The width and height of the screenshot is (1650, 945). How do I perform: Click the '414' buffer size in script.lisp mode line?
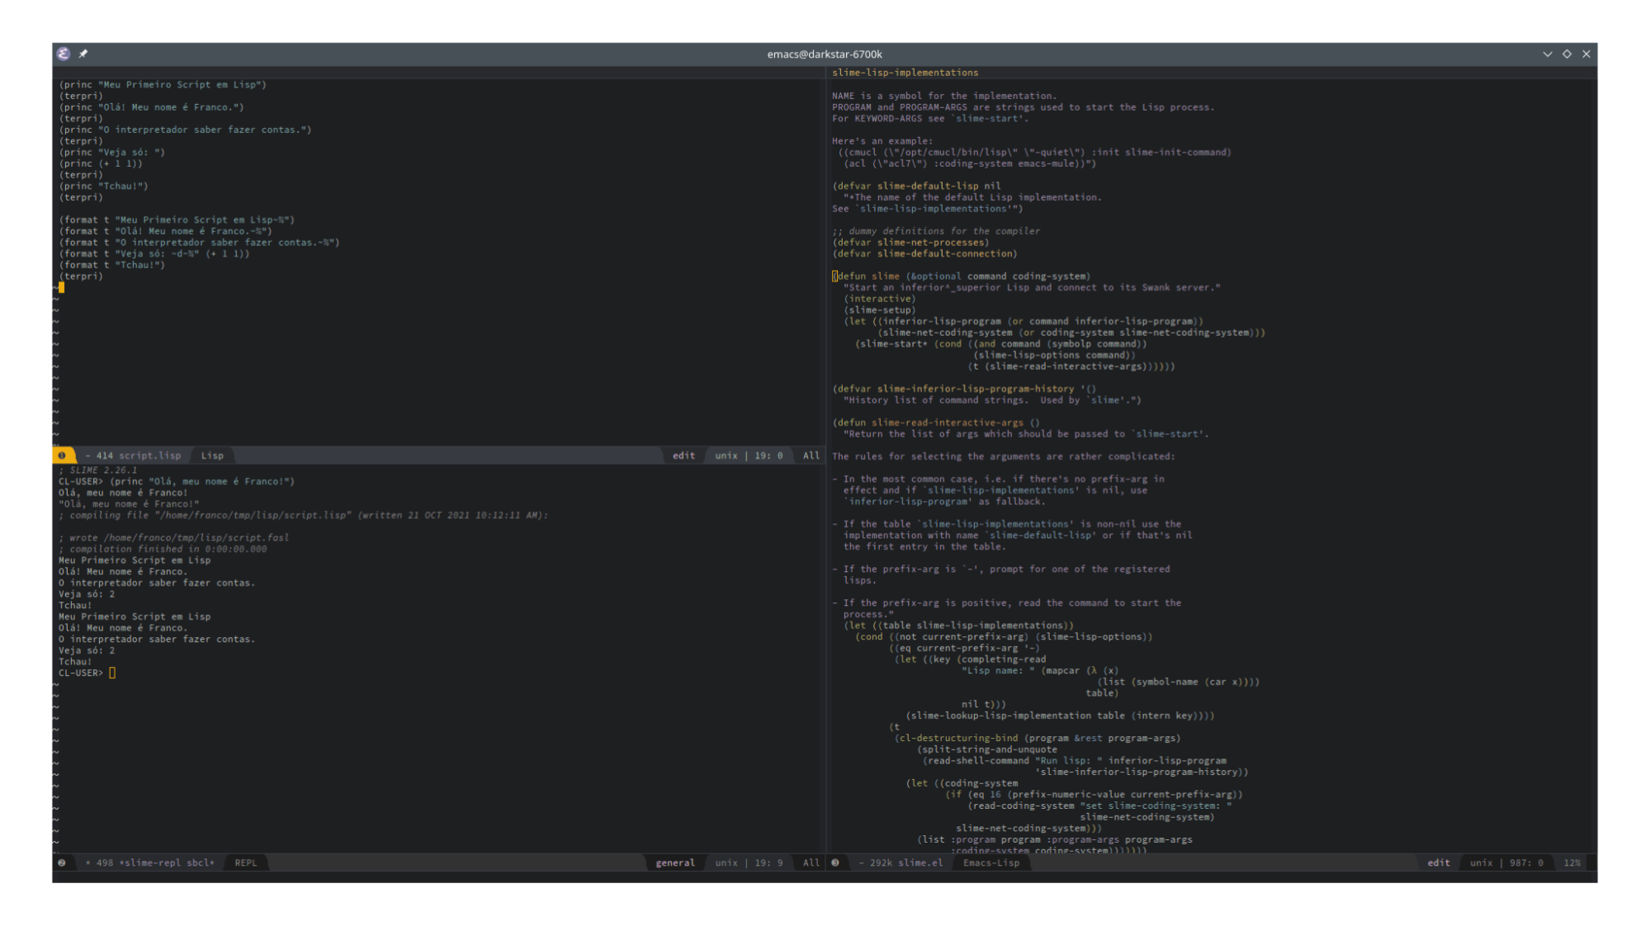pos(104,456)
